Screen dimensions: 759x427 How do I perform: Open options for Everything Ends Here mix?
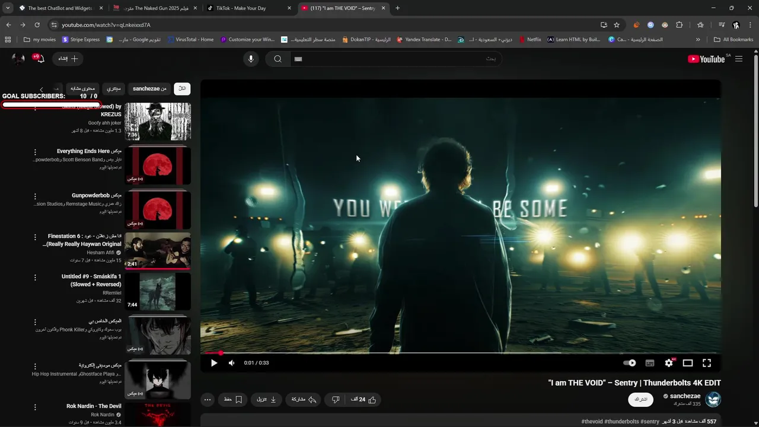tap(35, 152)
